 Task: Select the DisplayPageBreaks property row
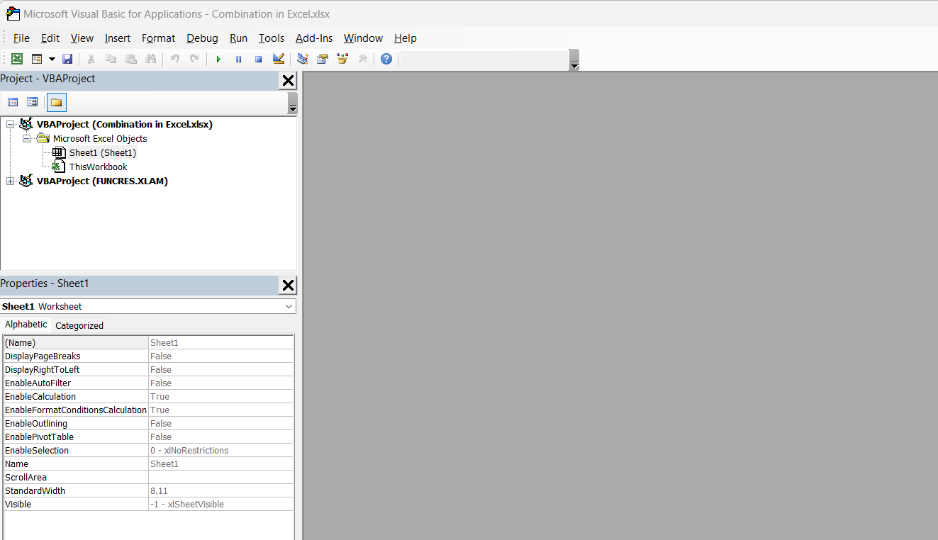pos(148,356)
